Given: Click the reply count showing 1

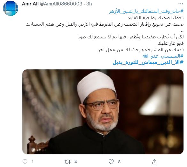Looking at the screenshot, I should coord(33,162).
